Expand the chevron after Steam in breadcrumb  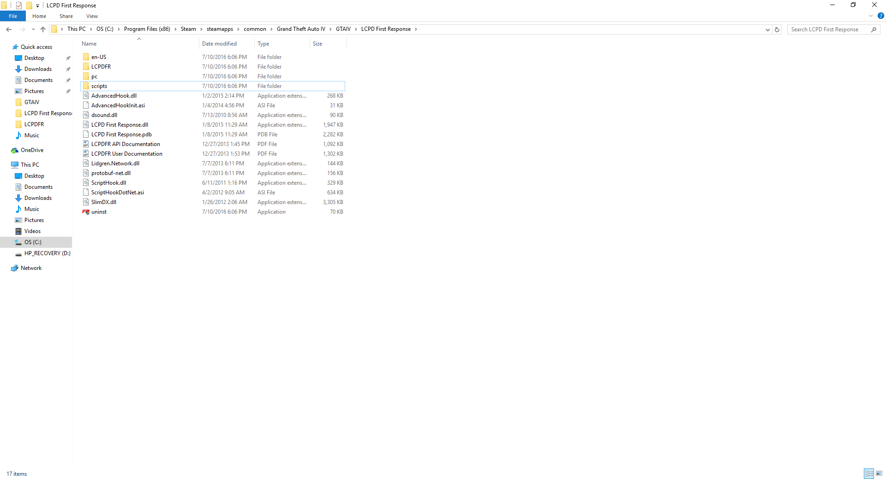[x=201, y=29]
